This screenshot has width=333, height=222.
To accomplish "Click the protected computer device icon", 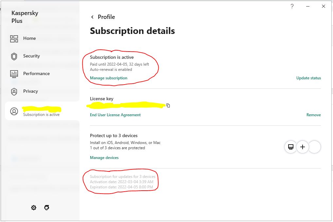I will point(290,147).
